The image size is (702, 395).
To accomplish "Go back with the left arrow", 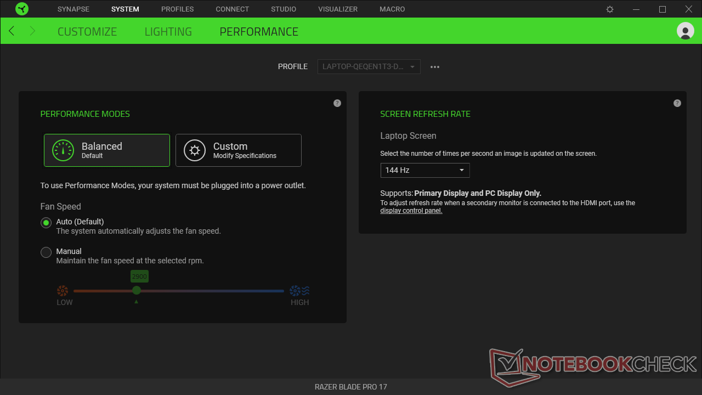I will pos(12,31).
